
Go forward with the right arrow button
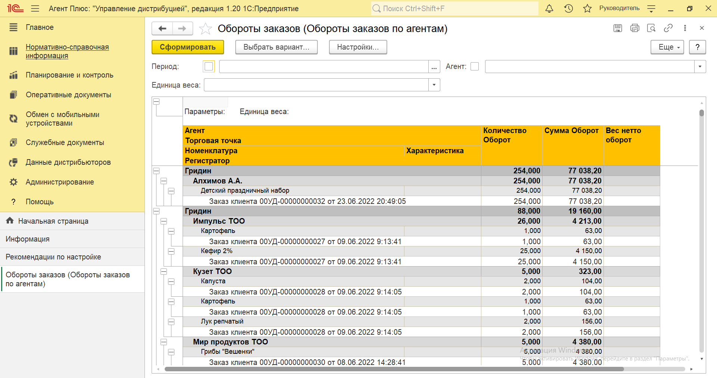point(182,29)
